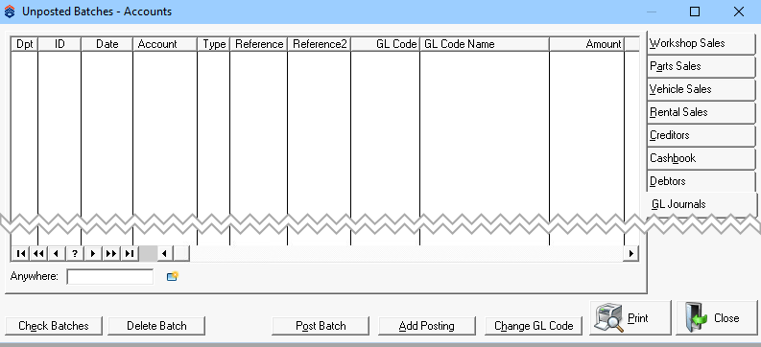761x347 pixels.
Task: Switch to the Parts Sales tab
Action: [x=701, y=66]
